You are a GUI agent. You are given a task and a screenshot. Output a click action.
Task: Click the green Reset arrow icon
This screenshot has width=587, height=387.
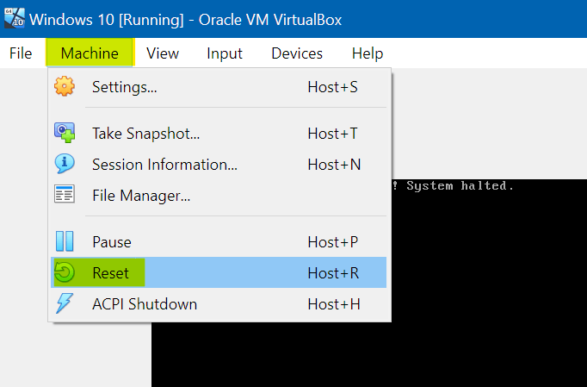click(x=65, y=272)
